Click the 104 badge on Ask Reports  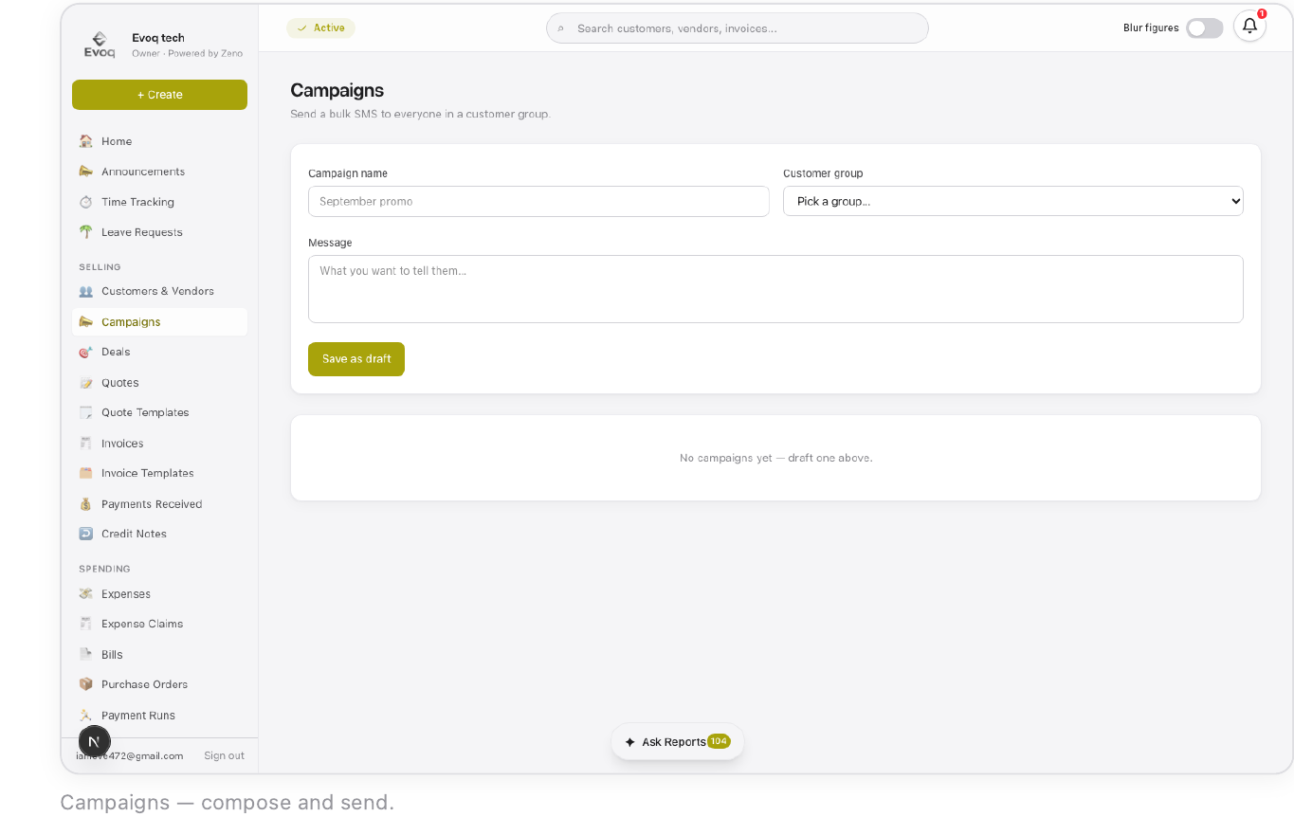(x=719, y=741)
